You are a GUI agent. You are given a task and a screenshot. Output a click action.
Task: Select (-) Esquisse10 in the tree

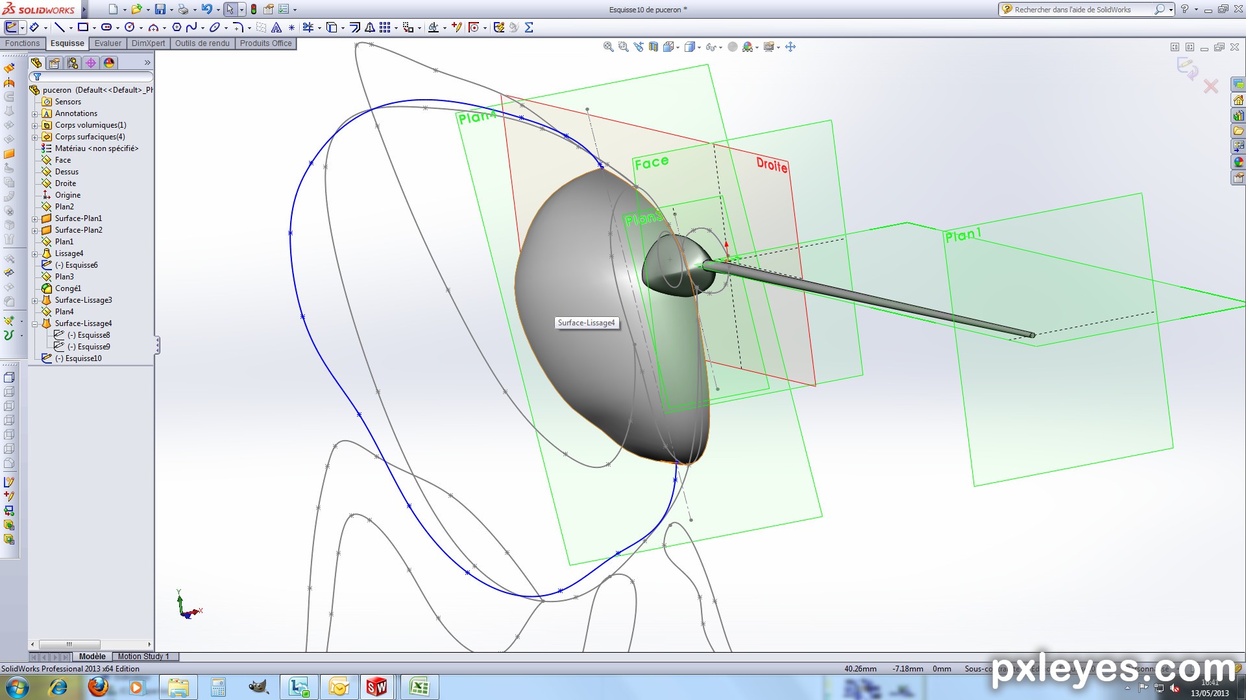71,358
